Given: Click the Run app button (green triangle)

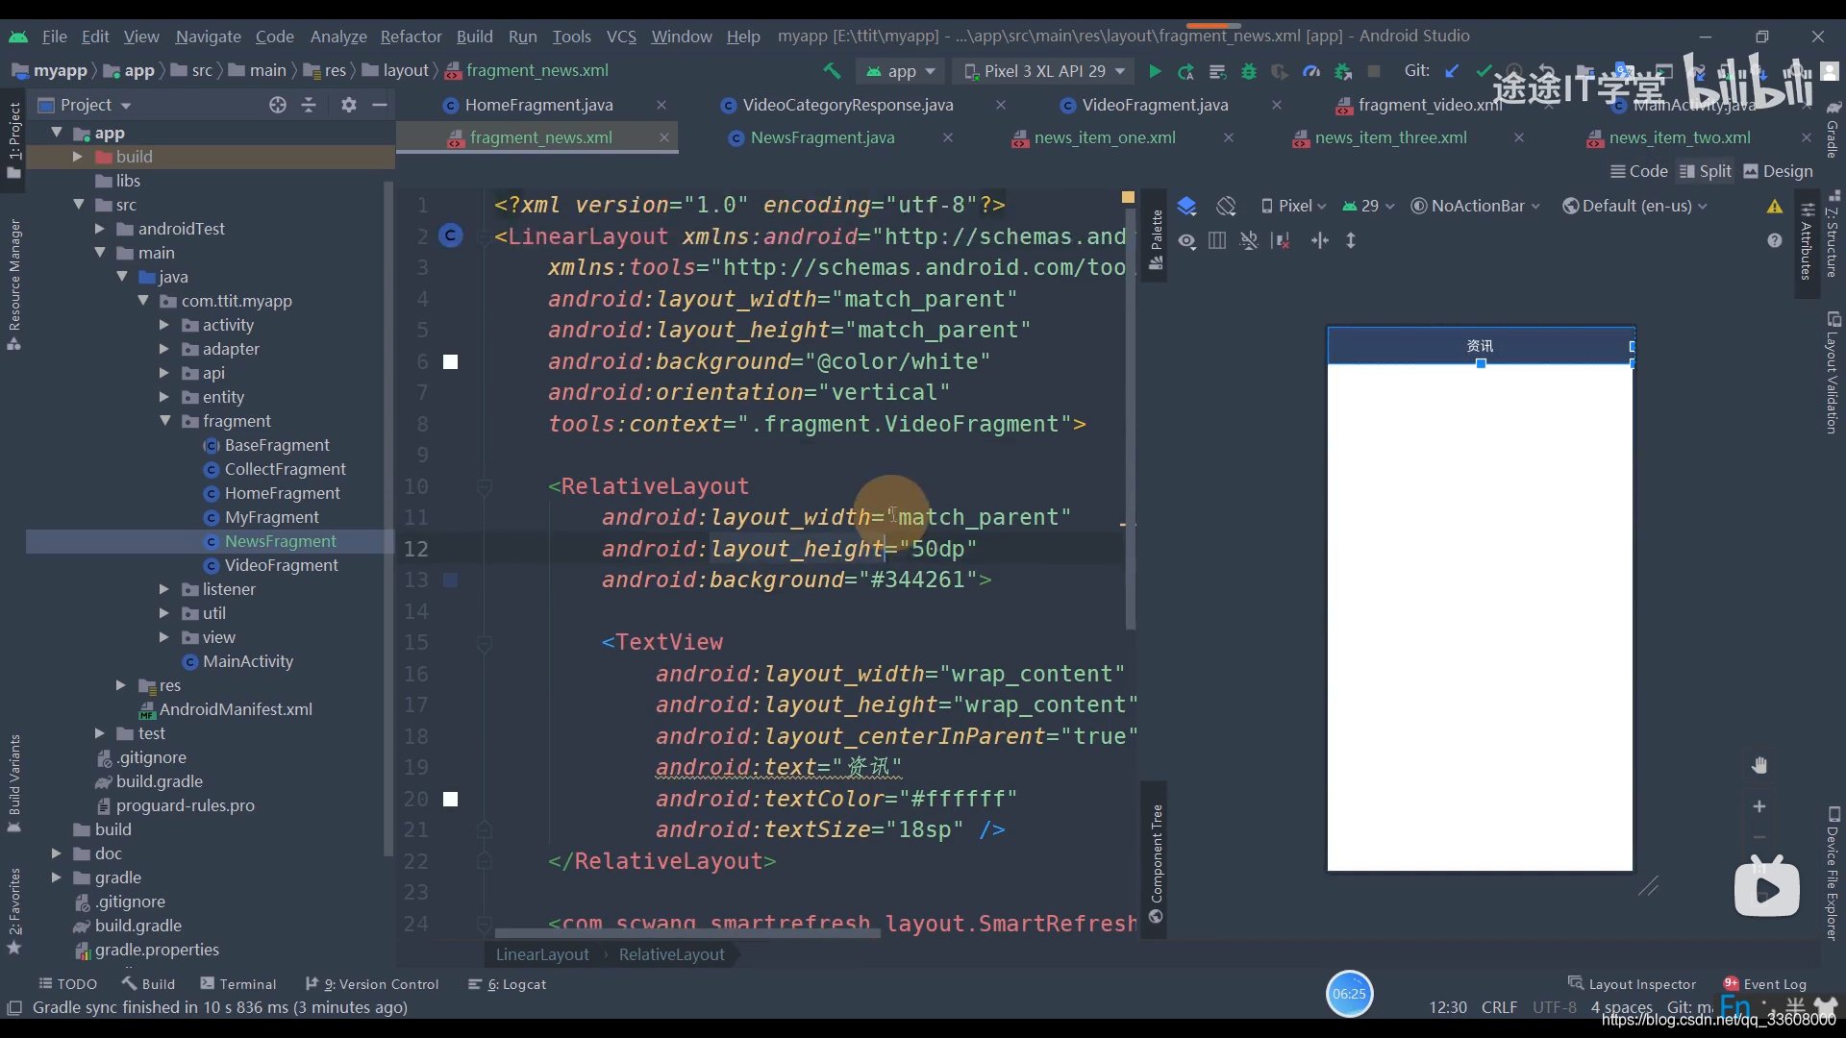Looking at the screenshot, I should pyautogui.click(x=1154, y=71).
